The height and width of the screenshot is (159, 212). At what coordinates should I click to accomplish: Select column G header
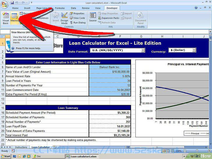[141, 36]
